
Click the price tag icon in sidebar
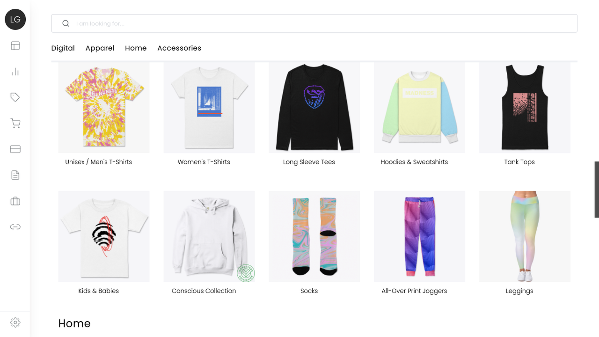(15, 97)
